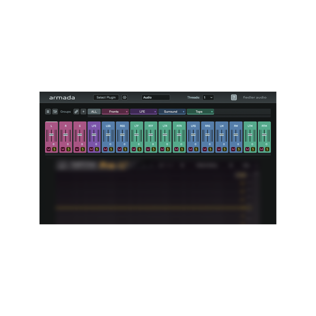Open the settings gear beside Select Plugin
The height and width of the screenshot is (316, 316).
coord(124,97)
